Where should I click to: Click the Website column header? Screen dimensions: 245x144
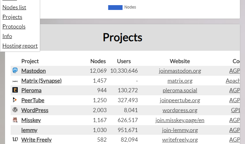180,61
